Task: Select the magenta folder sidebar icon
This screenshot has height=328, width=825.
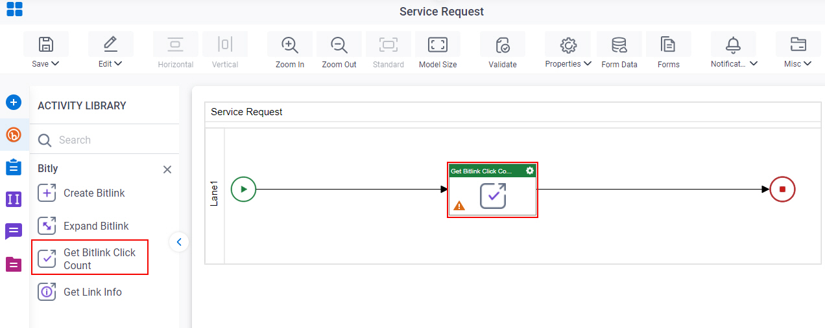Action: coord(14,264)
